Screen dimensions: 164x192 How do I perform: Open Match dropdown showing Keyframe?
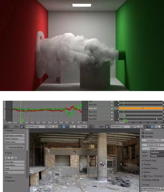157,152
